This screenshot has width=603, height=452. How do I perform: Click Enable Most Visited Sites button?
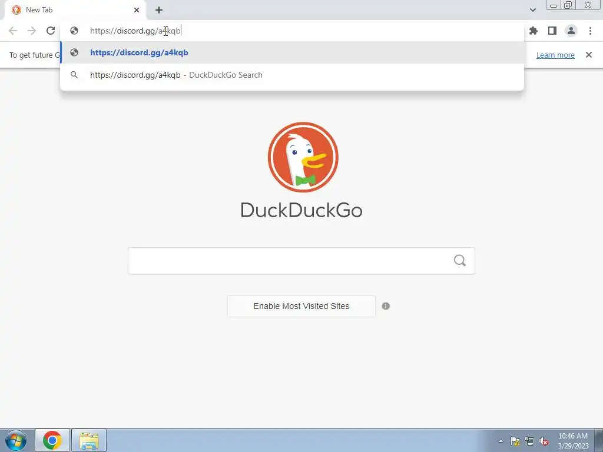click(301, 306)
